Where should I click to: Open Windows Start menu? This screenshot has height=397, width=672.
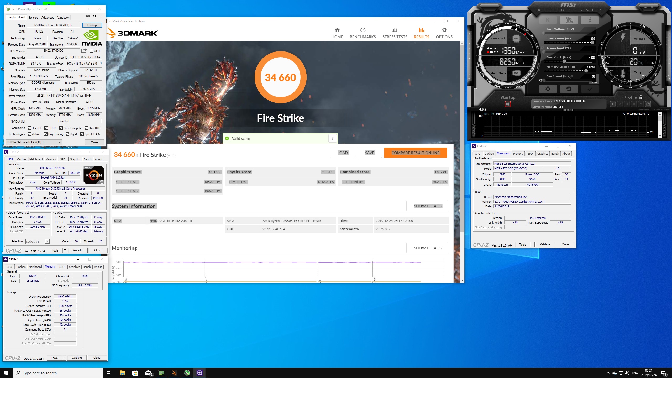6,373
